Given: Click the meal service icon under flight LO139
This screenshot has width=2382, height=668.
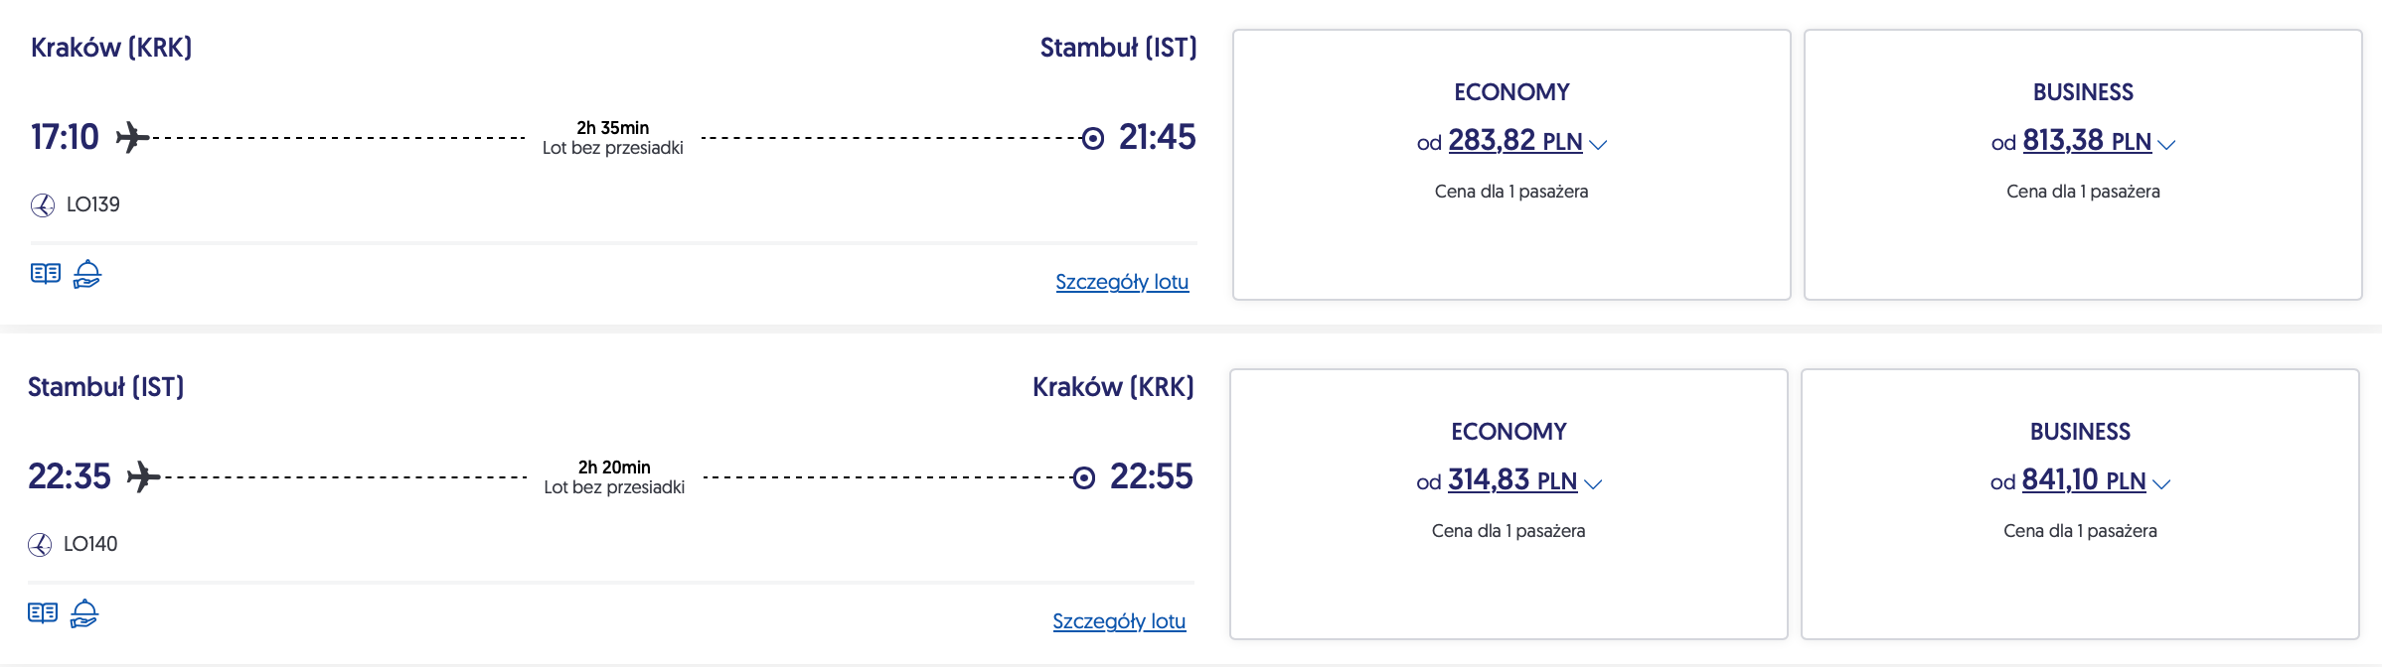Looking at the screenshot, I should point(87,274).
